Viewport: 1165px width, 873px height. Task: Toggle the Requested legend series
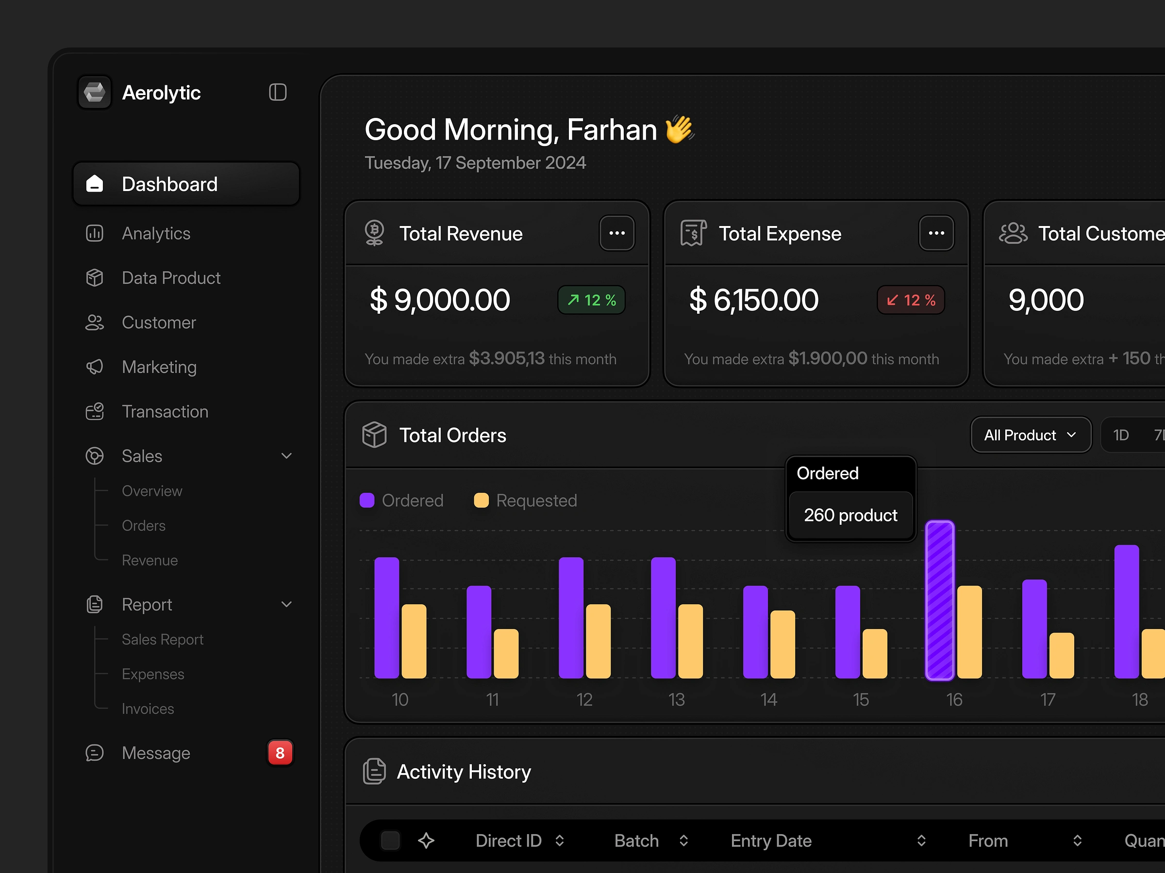coord(526,501)
